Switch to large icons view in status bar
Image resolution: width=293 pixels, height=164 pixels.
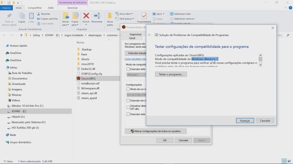(289, 161)
